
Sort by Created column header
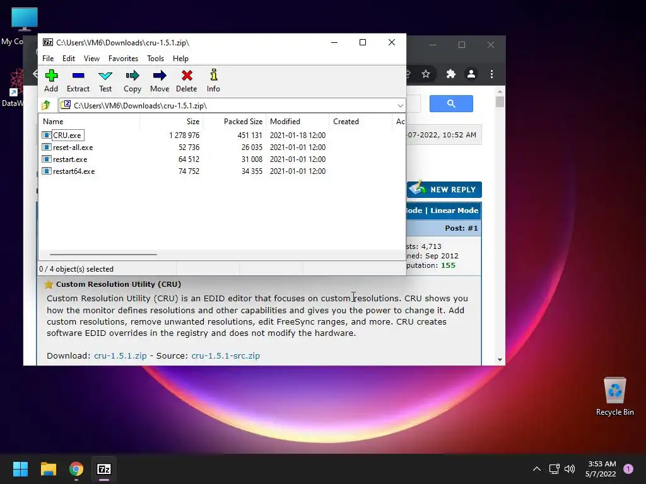pos(360,122)
